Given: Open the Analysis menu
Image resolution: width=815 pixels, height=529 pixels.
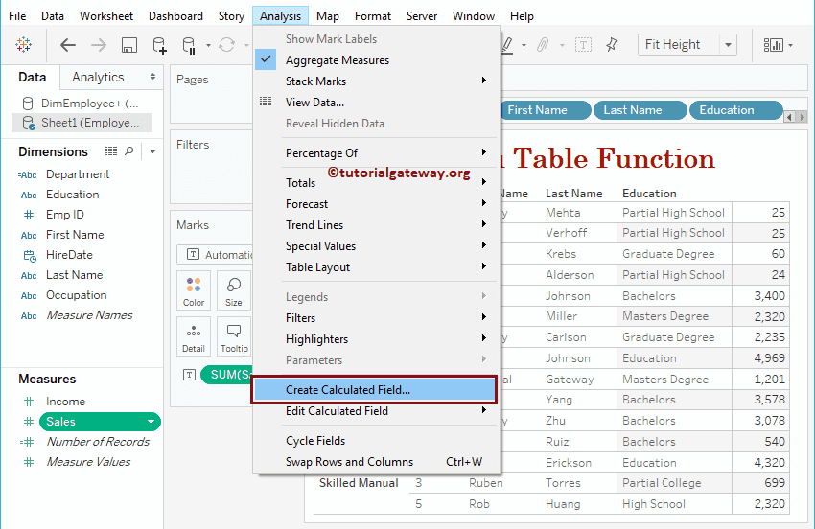Looking at the screenshot, I should (280, 16).
